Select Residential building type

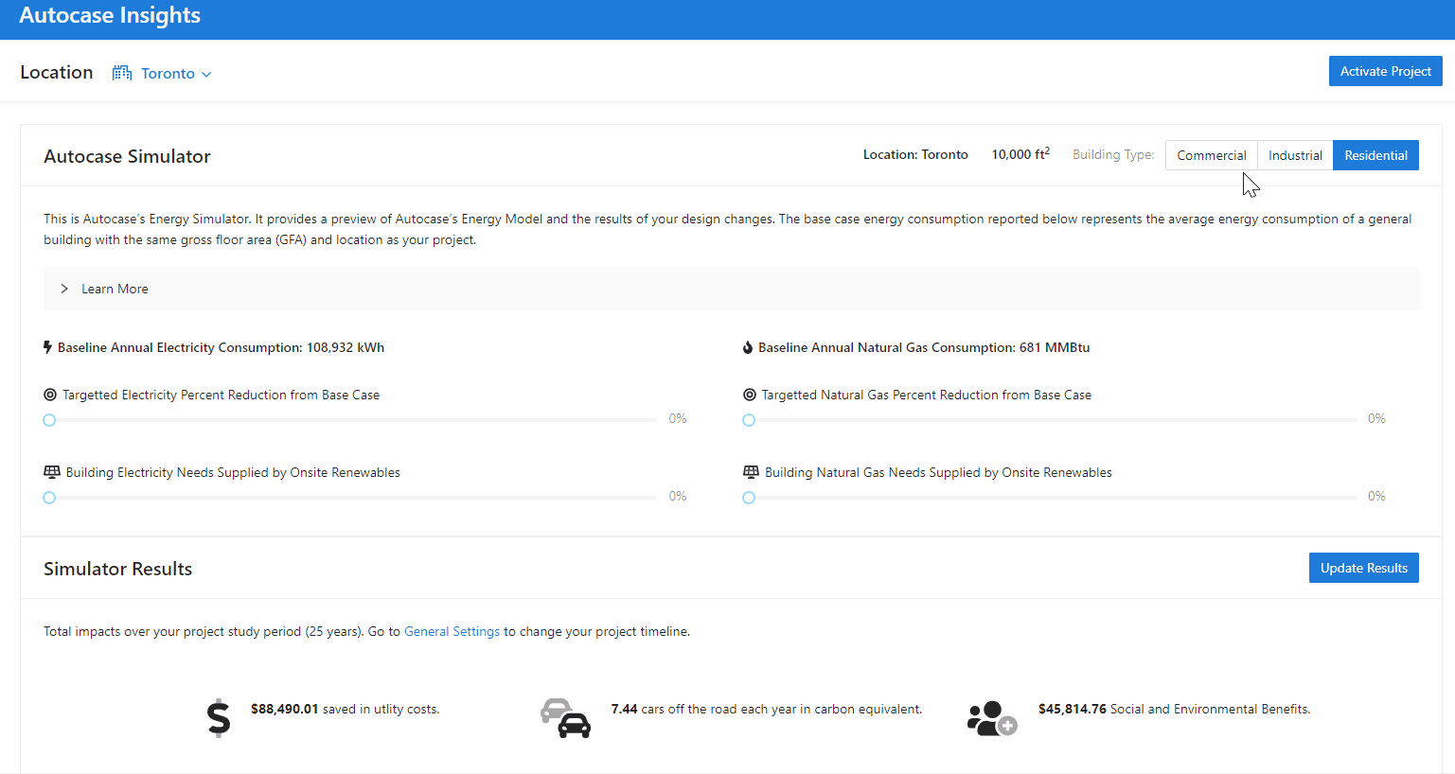click(1375, 155)
